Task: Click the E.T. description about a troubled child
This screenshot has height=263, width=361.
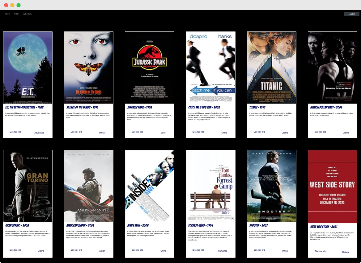Action: point(28,114)
